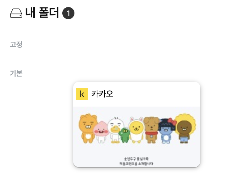Click the yellow Muzi character in bunny suit

coord(136,130)
